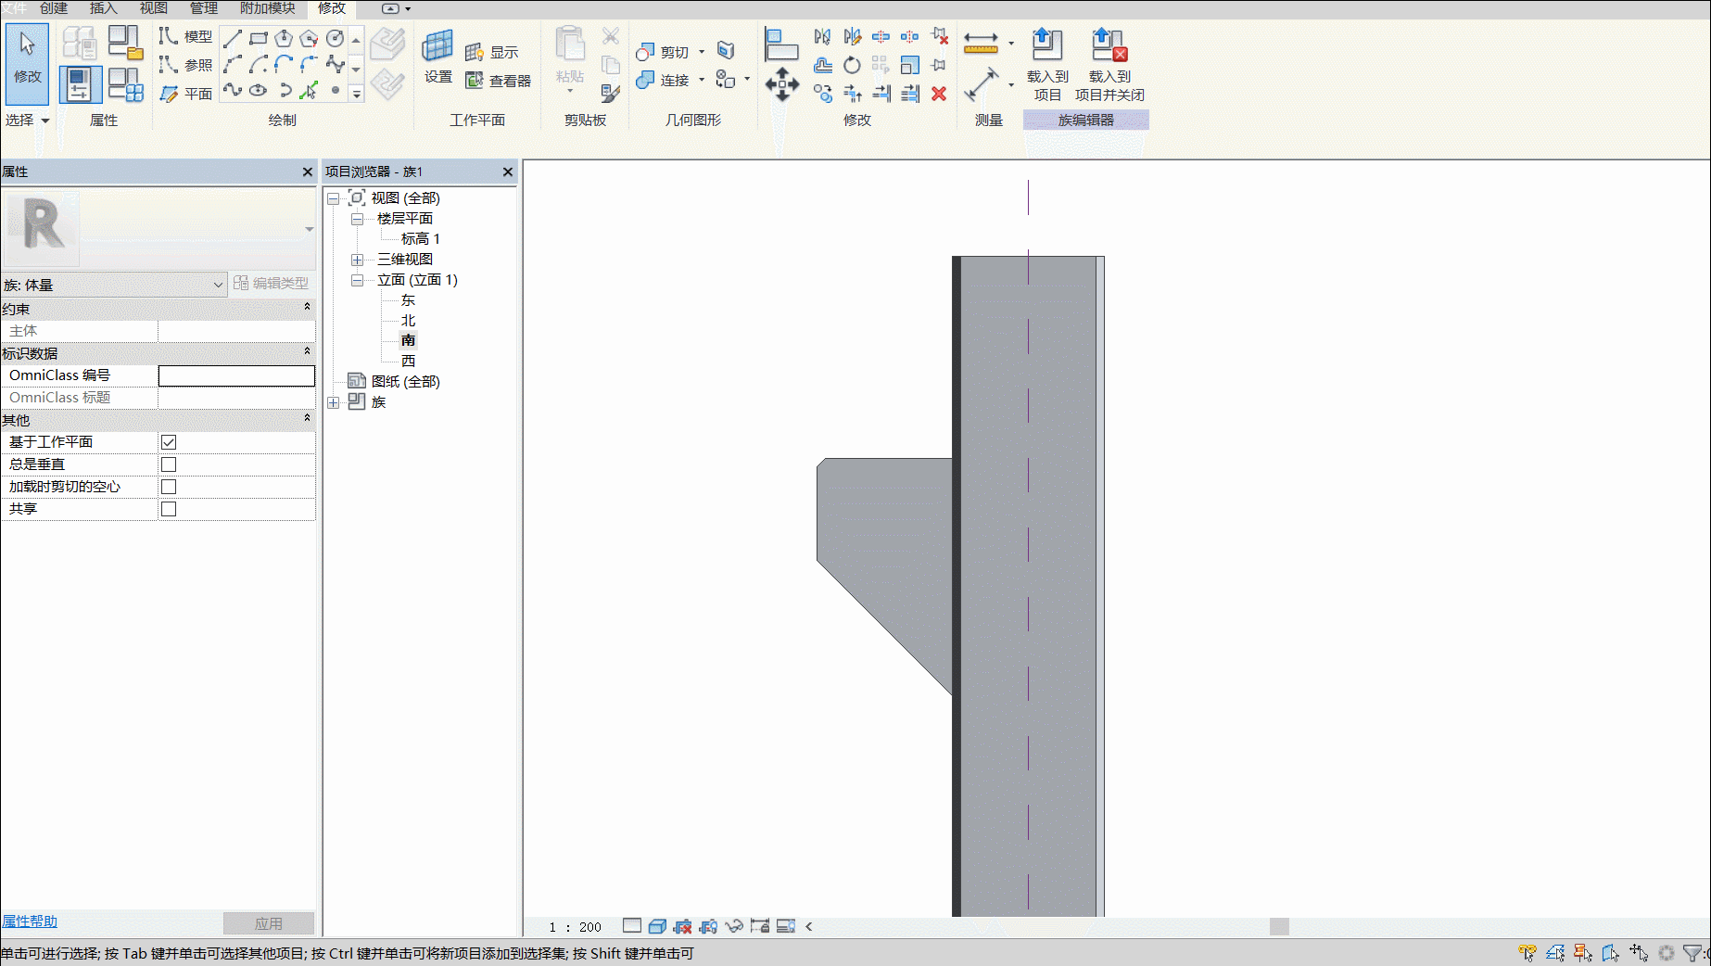The image size is (1711, 966).
Task: Expand the 族 tree node
Action: (334, 402)
